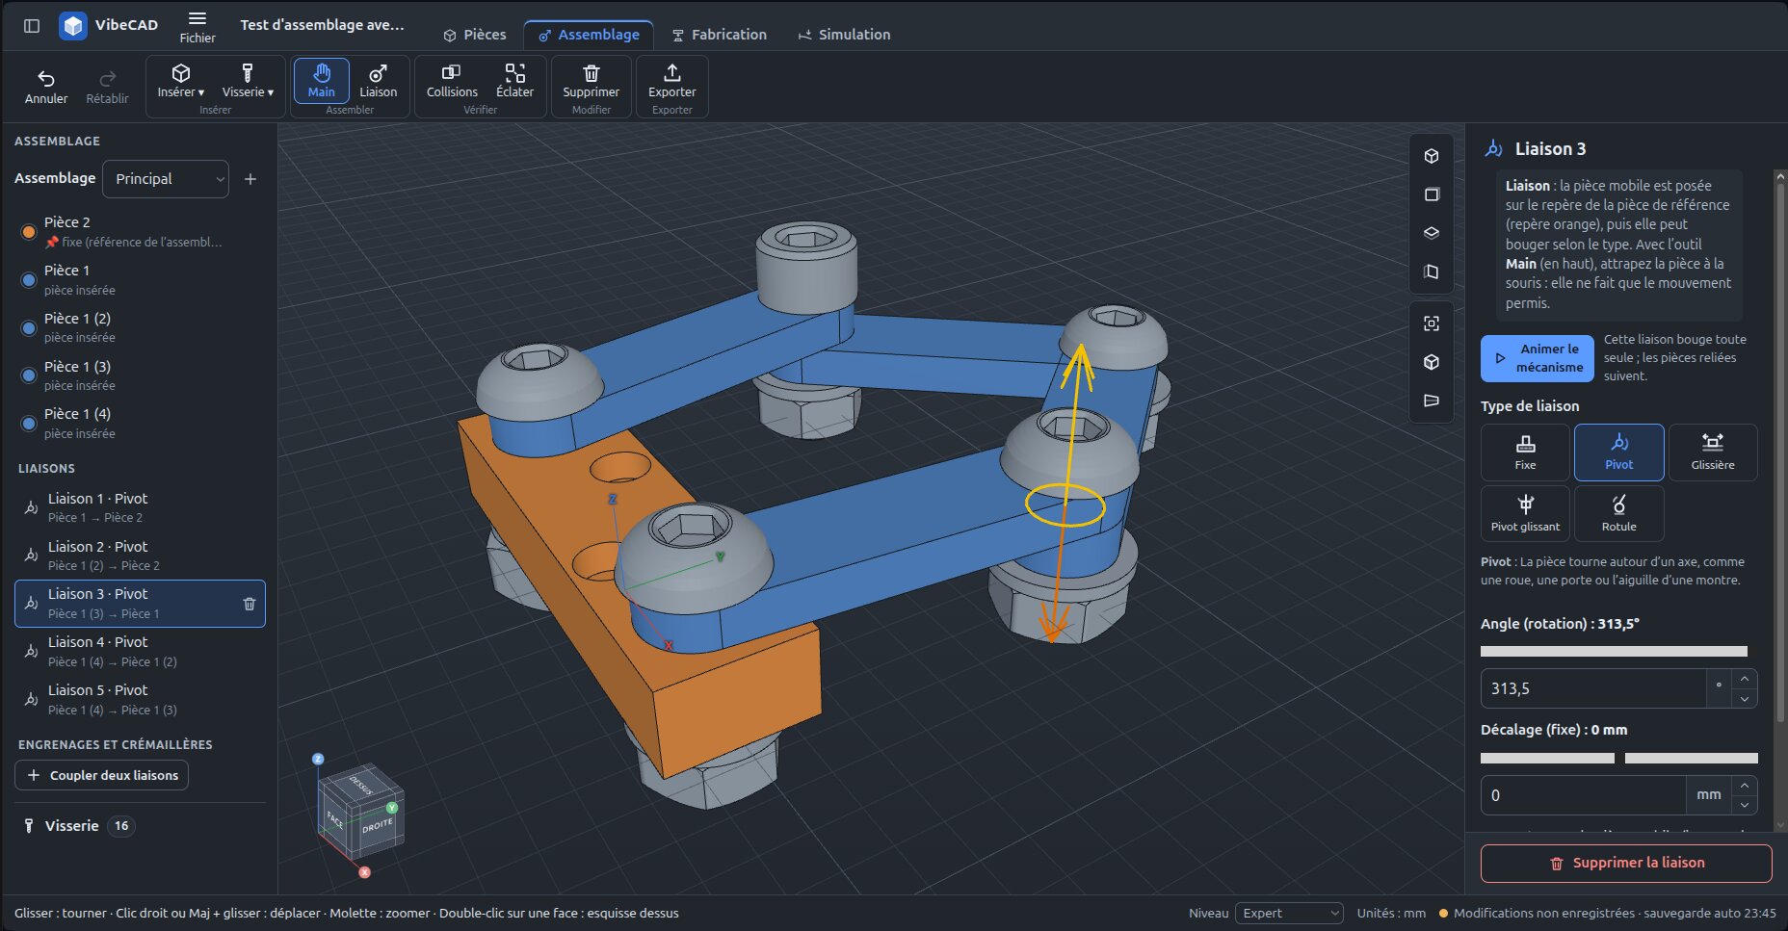The height and width of the screenshot is (931, 1788).
Task: Choose the Glissière joint type
Action: coord(1713,453)
